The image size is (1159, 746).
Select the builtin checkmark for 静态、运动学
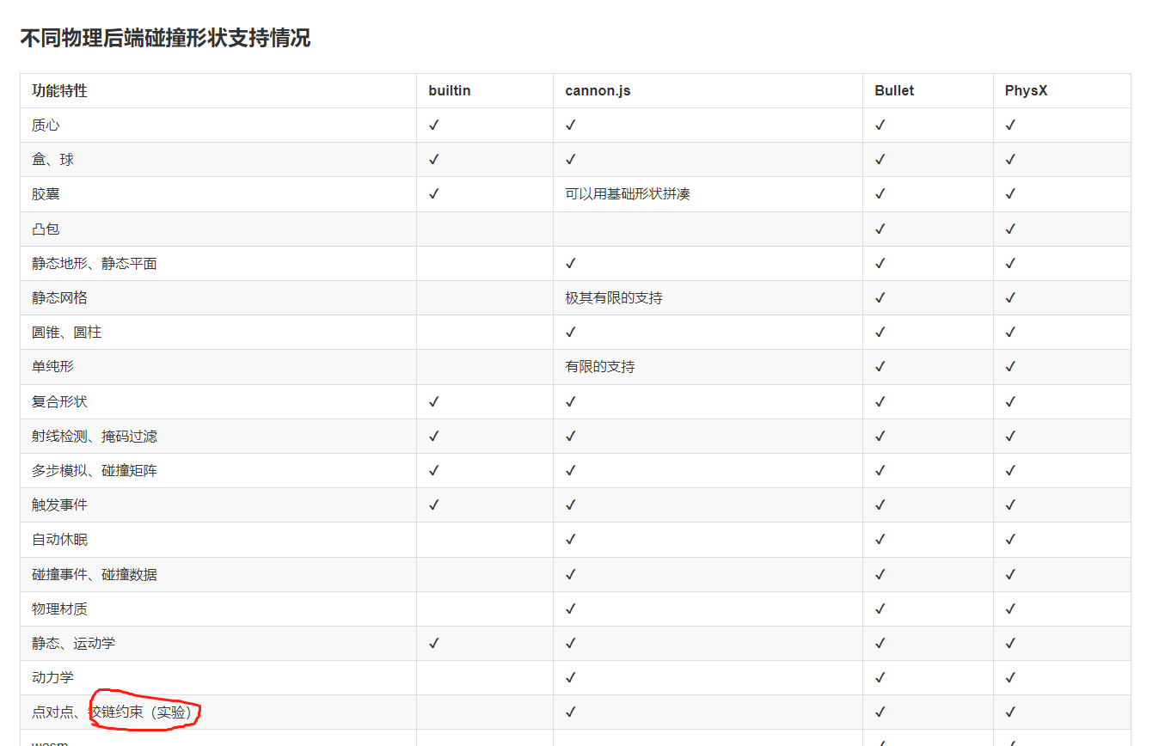point(434,644)
